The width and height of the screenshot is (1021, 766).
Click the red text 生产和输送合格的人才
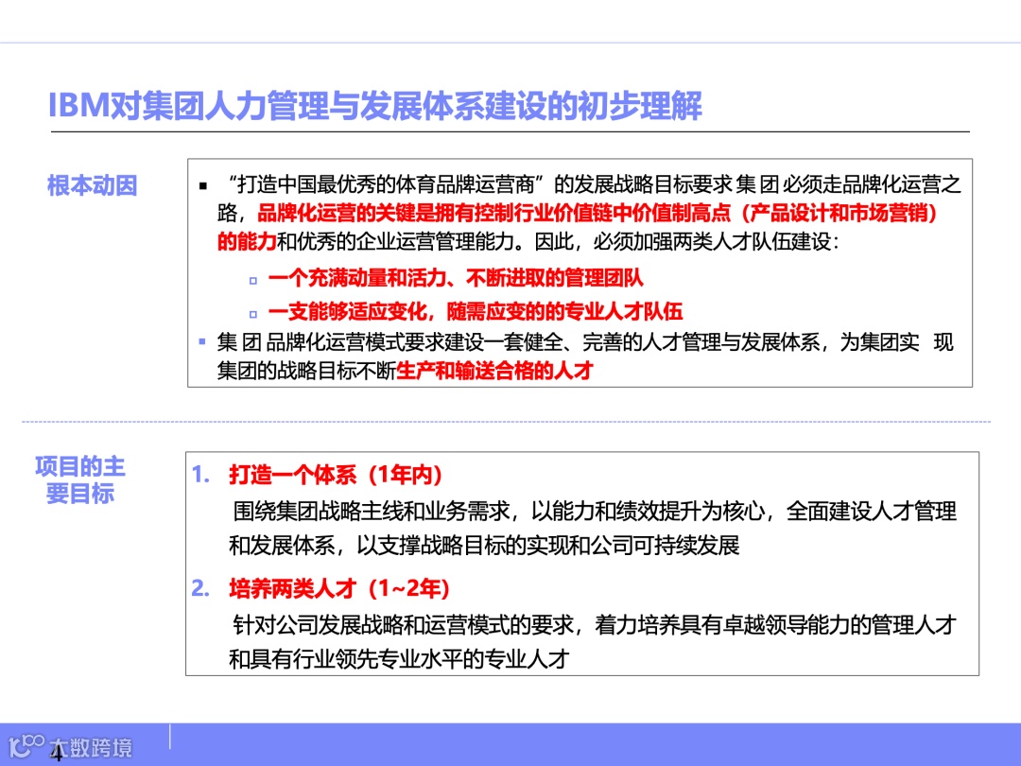[x=494, y=371]
